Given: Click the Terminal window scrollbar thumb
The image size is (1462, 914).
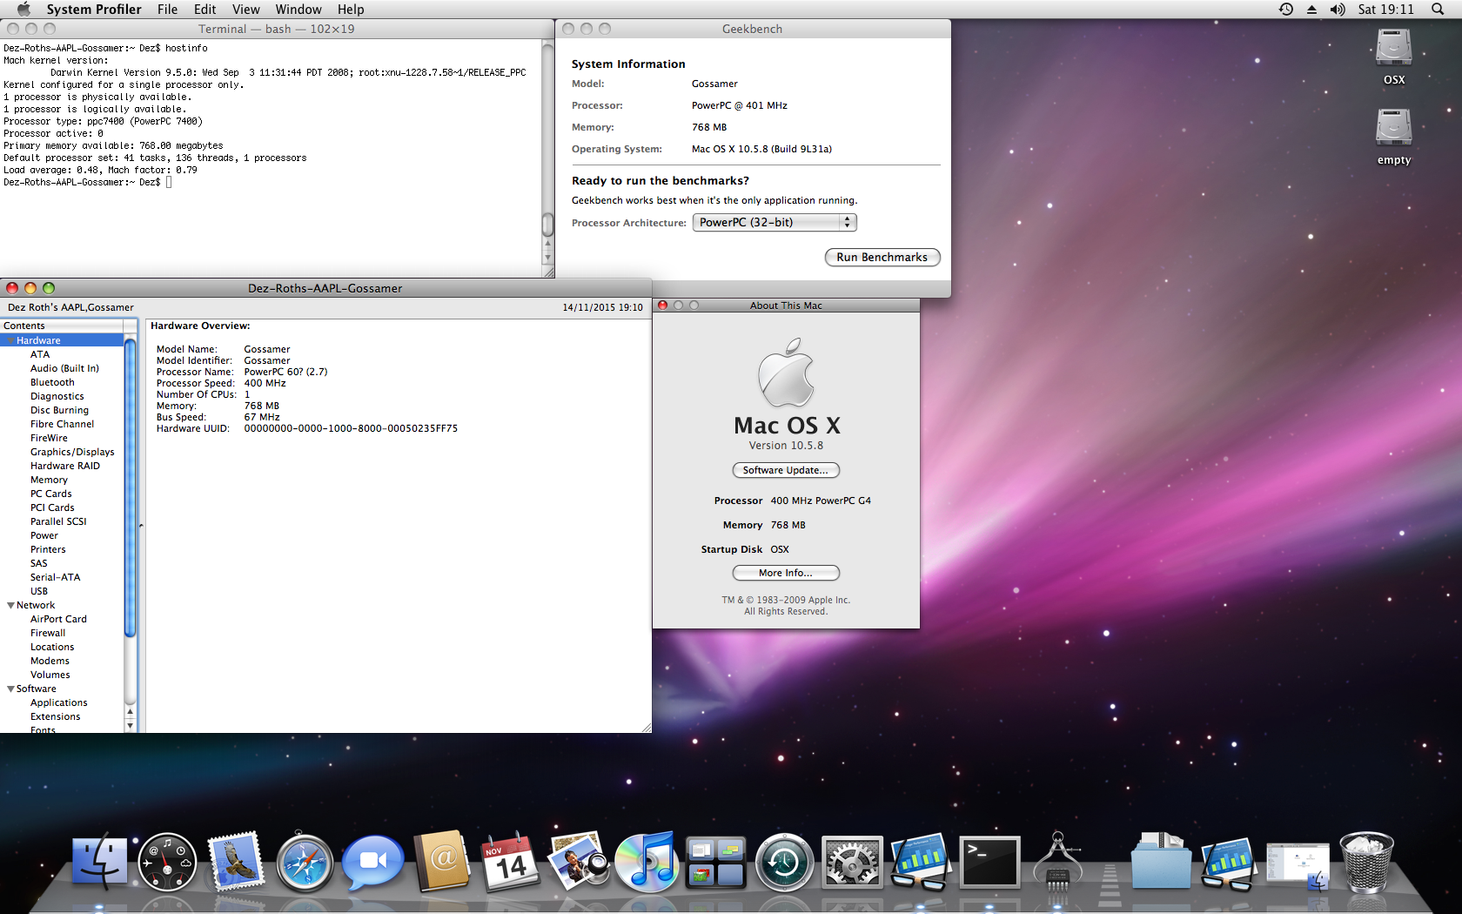Looking at the screenshot, I should 548,225.
